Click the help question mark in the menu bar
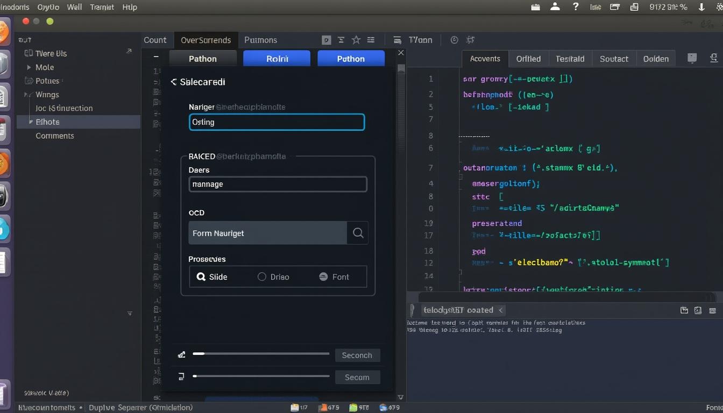723x413 pixels. 575,7
